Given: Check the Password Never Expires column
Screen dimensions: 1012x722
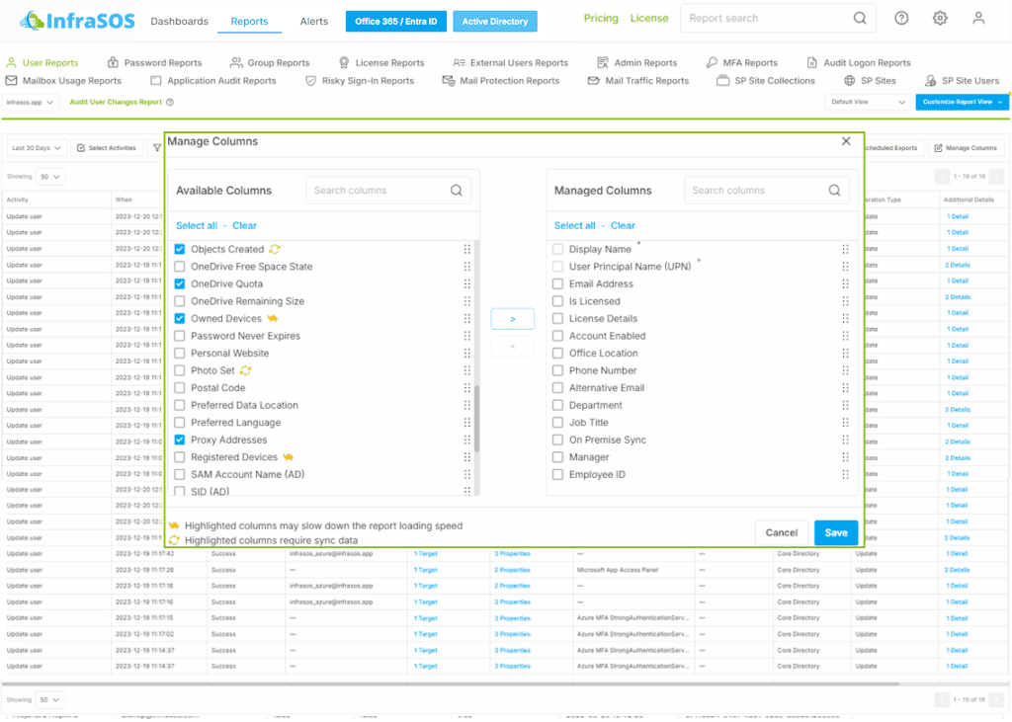Looking at the screenshot, I should [x=179, y=336].
